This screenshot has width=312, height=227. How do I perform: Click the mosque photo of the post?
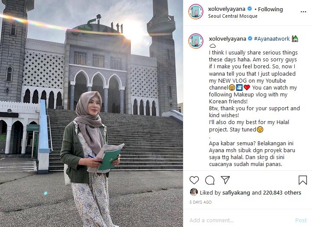click(92, 113)
